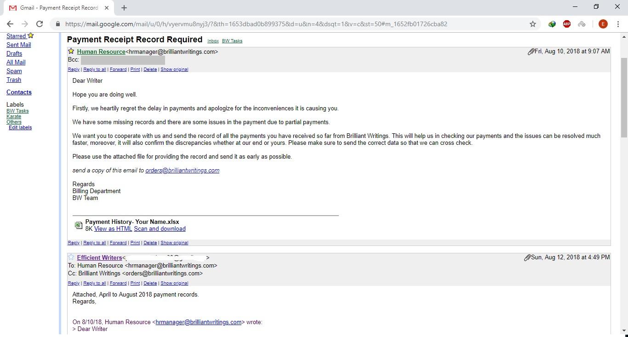View the xlsx attachment as HTML

tap(113, 228)
